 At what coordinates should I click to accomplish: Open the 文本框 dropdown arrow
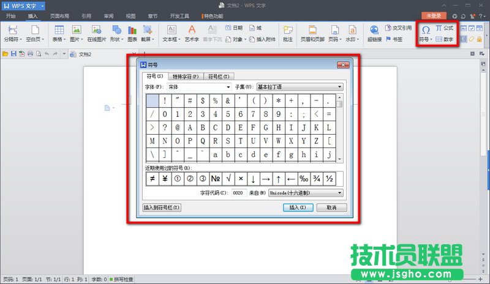point(179,39)
